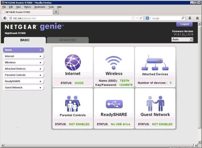Open the Tools menu

coord(51,7)
